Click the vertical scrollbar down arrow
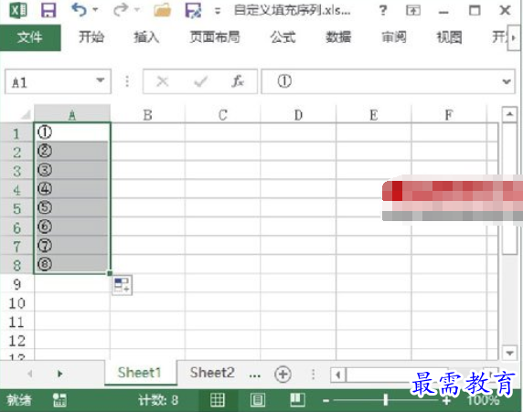Screen dimensions: 523x412 [509, 353]
